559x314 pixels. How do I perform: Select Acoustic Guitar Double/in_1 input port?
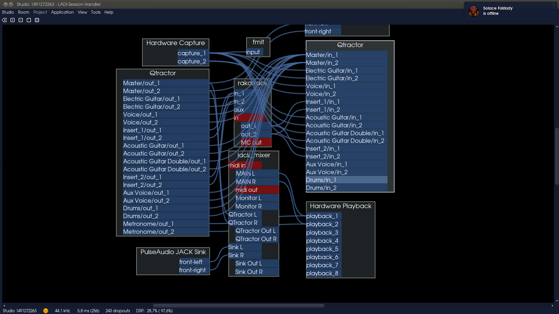click(x=346, y=133)
